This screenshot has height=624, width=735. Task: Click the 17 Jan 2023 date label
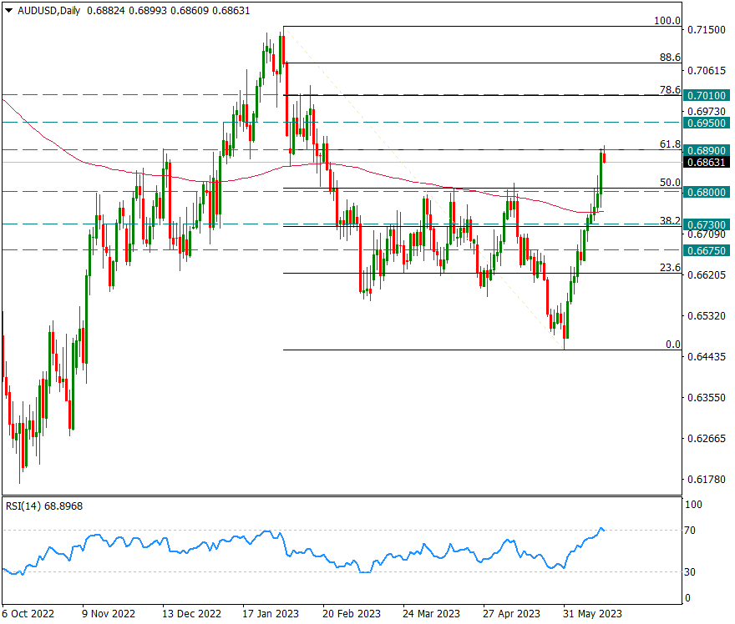tap(271, 614)
